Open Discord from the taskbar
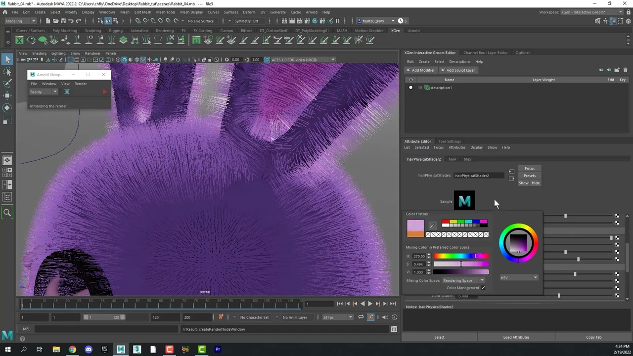This screenshot has width=633, height=356. [x=89, y=350]
